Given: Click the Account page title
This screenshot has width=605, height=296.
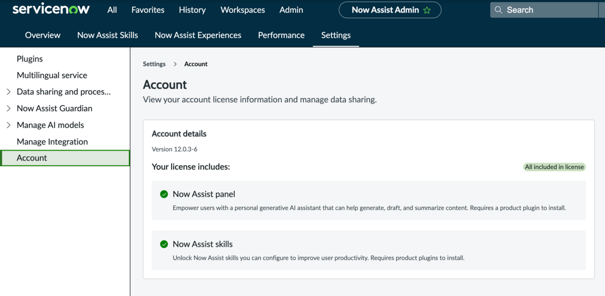Looking at the screenshot, I should 165,84.
